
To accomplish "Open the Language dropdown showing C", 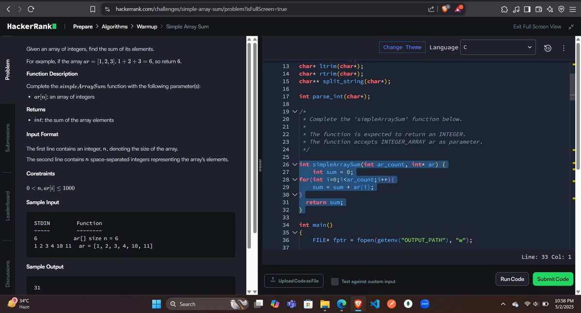I will (497, 47).
